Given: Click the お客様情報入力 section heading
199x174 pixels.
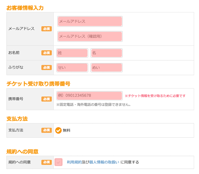Looking at the screenshot, I should (x=25, y=8).
